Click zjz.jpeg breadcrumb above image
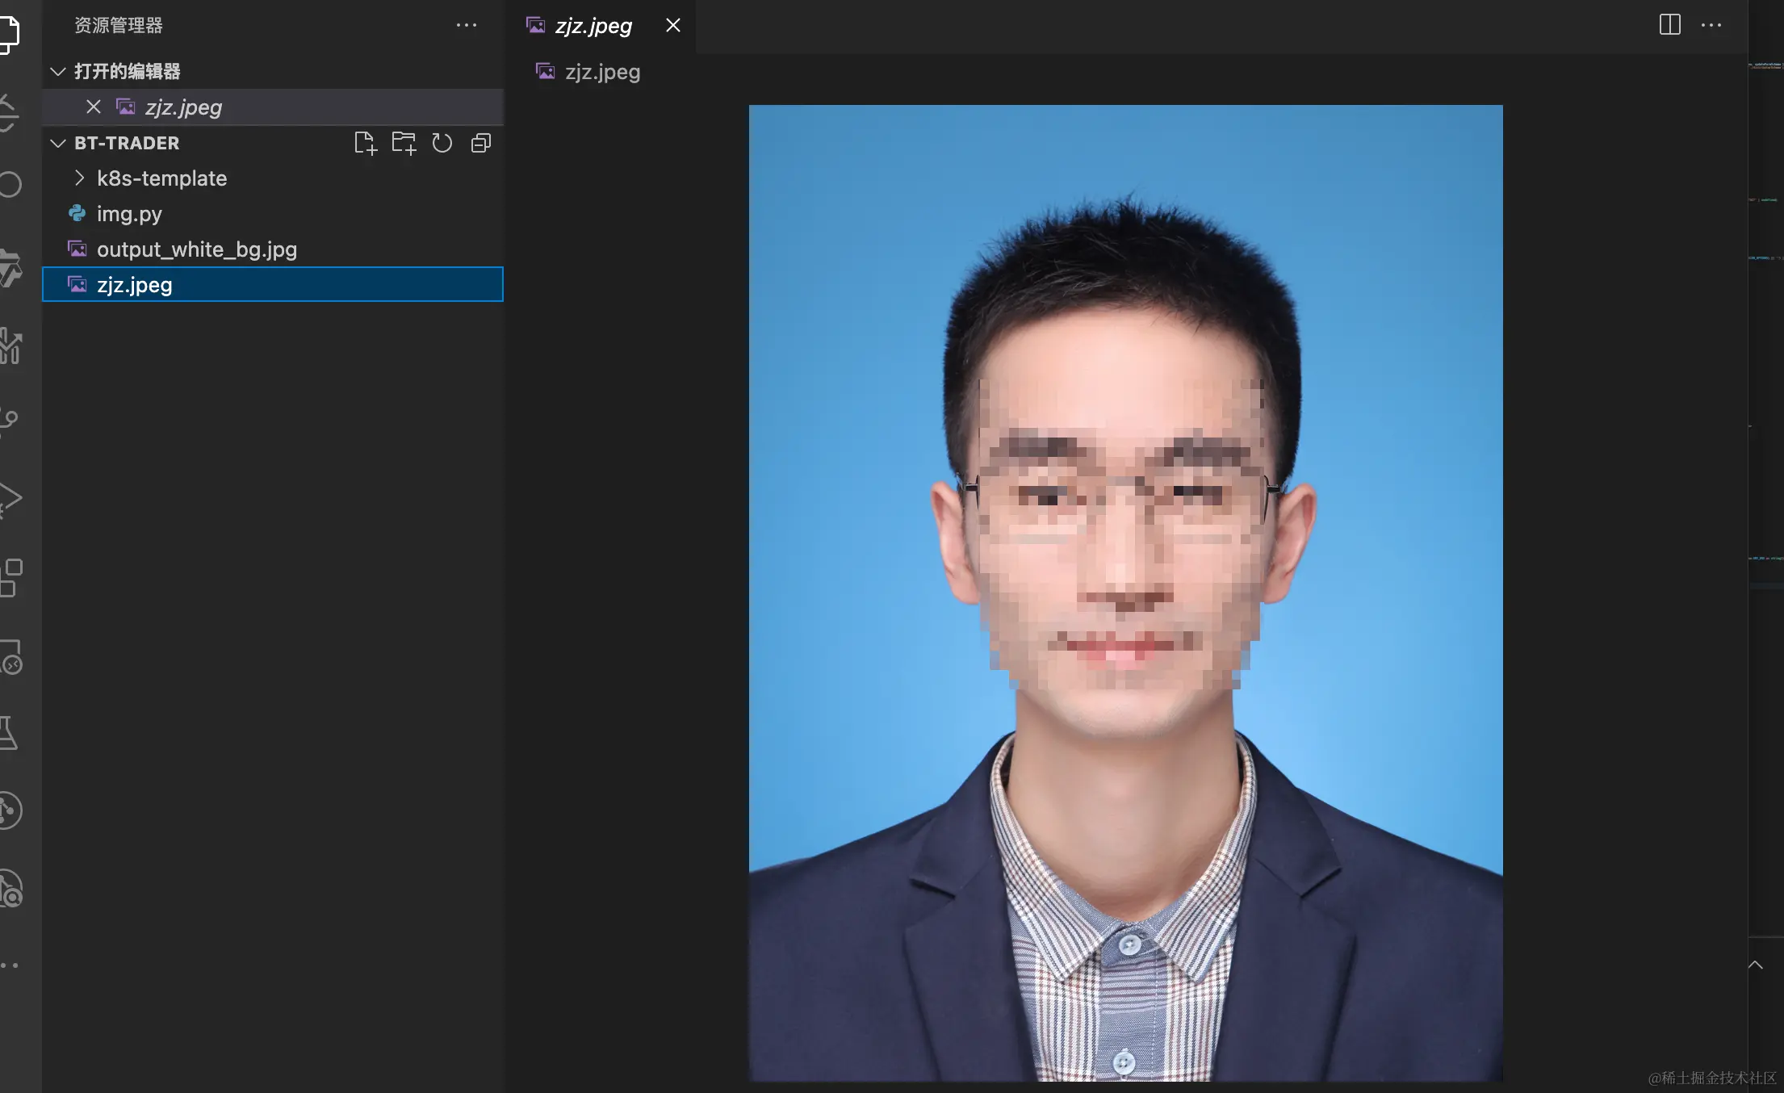 pyautogui.click(x=602, y=72)
